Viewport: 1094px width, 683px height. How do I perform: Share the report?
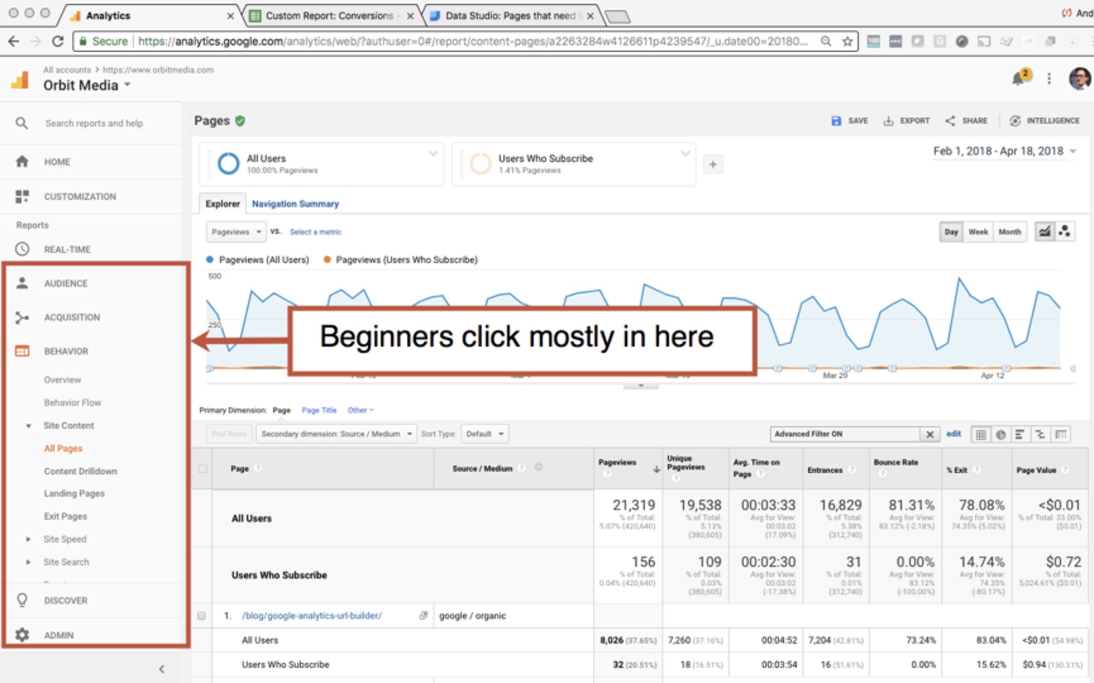click(966, 121)
